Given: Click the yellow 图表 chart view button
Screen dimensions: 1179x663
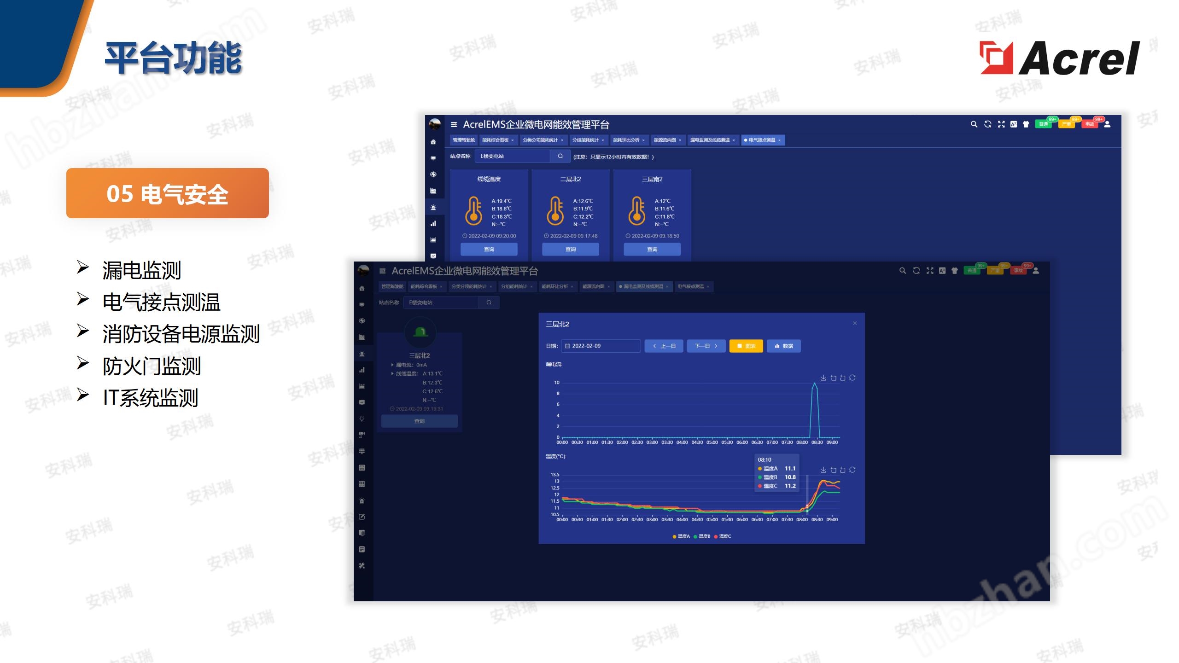Looking at the screenshot, I should [x=746, y=346].
